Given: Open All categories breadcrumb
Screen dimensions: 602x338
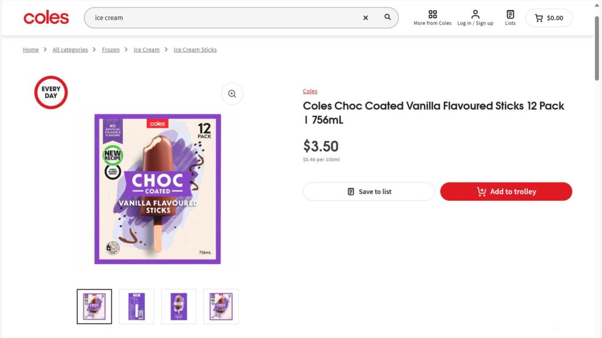Looking at the screenshot, I should tap(70, 50).
